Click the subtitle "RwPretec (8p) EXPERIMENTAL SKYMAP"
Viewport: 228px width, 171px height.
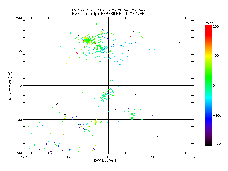(108, 13)
